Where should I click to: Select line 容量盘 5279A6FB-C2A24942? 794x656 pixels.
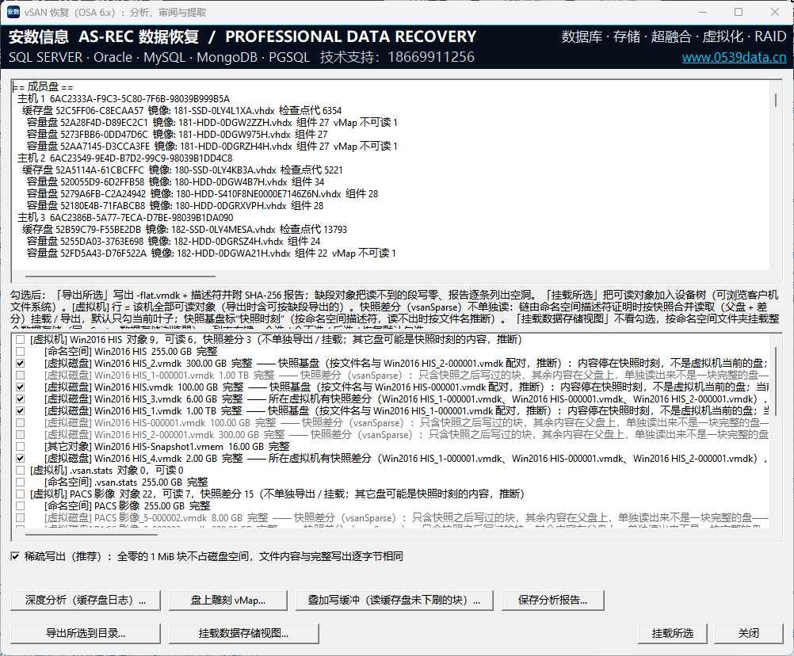click(203, 194)
